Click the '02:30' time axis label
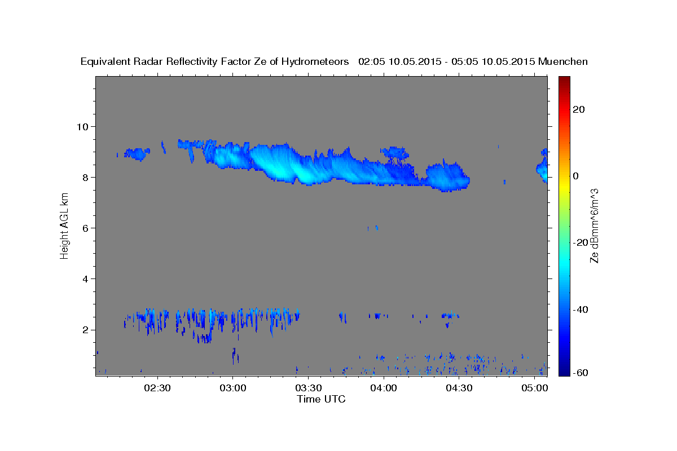Screen dimensions: 677x451 point(157,388)
